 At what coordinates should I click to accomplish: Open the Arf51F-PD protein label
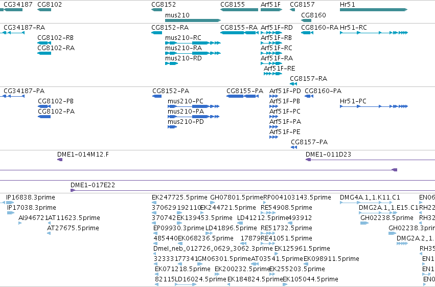[x=285, y=91]
